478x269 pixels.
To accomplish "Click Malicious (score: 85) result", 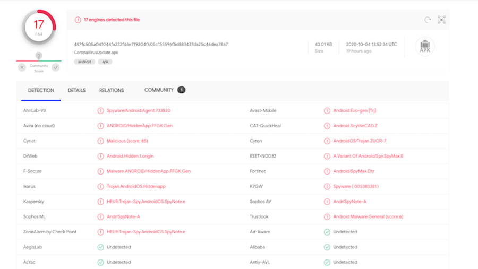I will (x=127, y=141).
